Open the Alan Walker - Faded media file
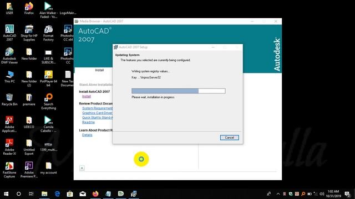 coord(48,10)
